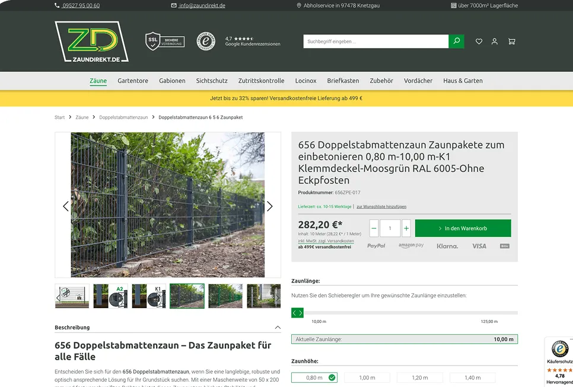Show next product image with right arrow
Image resolution: width=573 pixels, height=387 pixels.
(269, 206)
